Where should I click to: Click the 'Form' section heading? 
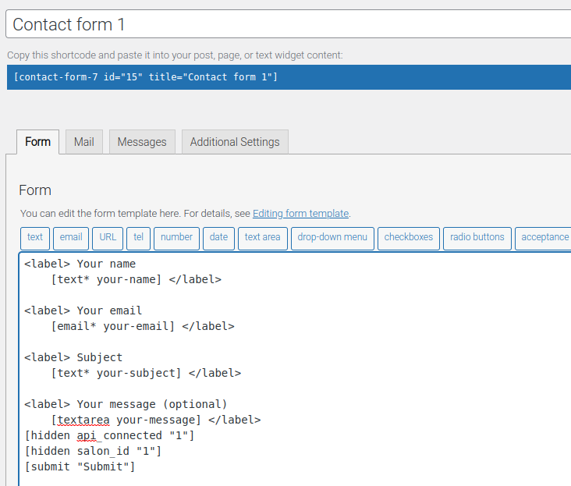point(35,190)
